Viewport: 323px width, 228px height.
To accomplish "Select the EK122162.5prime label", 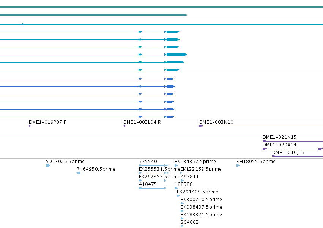I will (x=201, y=169).
